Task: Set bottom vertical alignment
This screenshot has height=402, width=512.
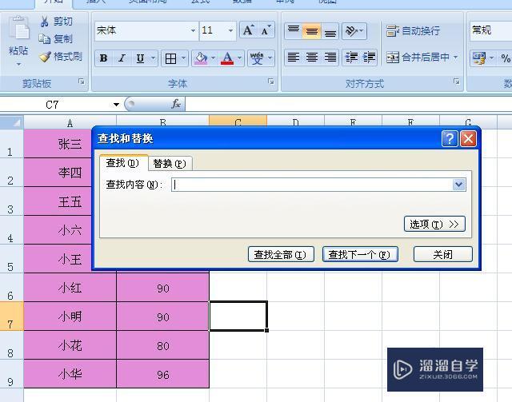Action: pyautogui.click(x=330, y=30)
